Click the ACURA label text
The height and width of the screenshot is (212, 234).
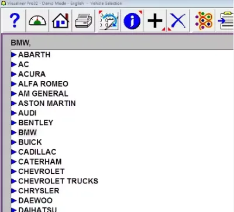tap(32, 74)
